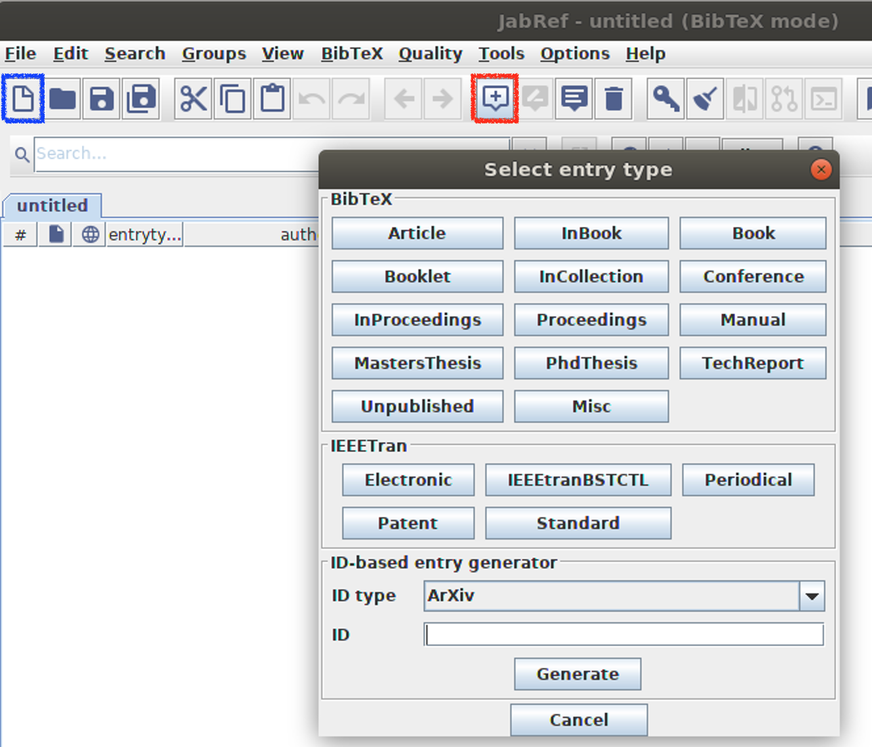Open the Groups menu
Viewport: 872px width, 747px height.
(x=214, y=53)
